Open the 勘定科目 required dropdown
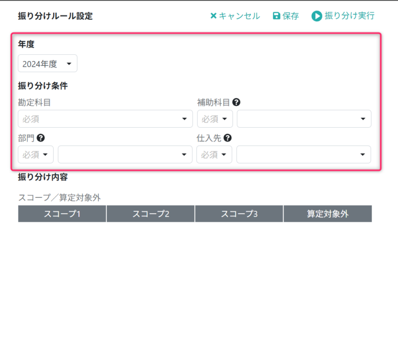 point(105,119)
